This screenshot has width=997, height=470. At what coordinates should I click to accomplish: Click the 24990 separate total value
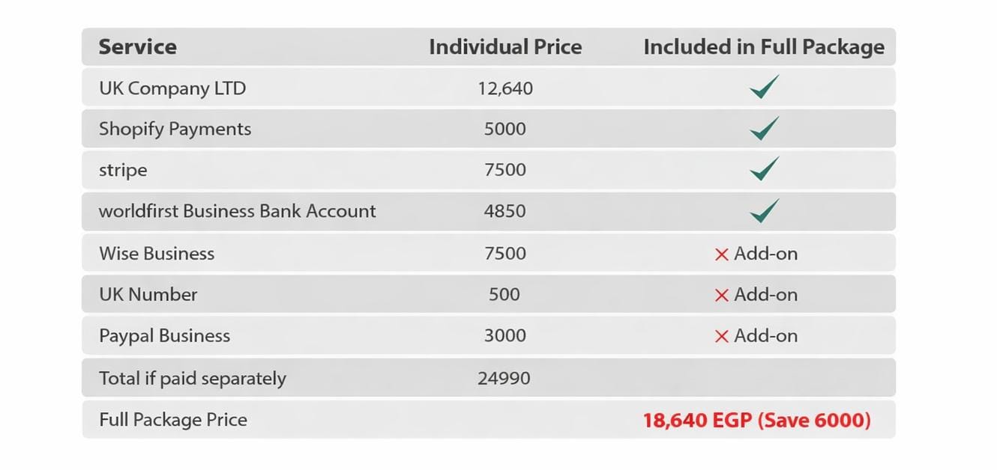504,378
